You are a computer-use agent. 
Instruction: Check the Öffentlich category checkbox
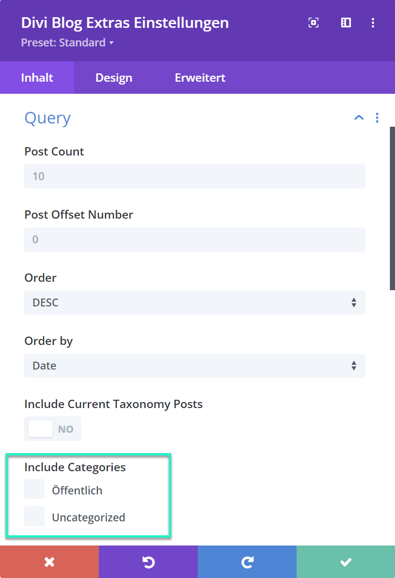tap(34, 489)
